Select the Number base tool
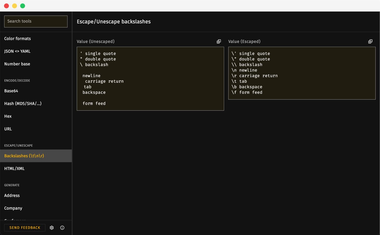The width and height of the screenshot is (380, 235). [36, 64]
